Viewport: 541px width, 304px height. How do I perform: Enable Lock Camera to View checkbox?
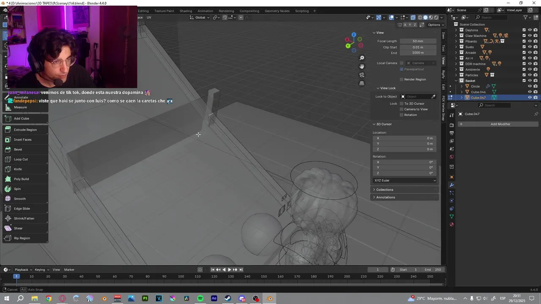402,109
